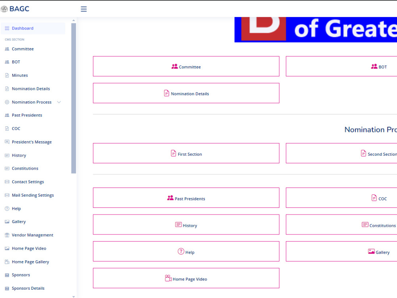The height and width of the screenshot is (298, 397).
Task: Open the Constitutions dashboard card
Action: pos(341,224)
